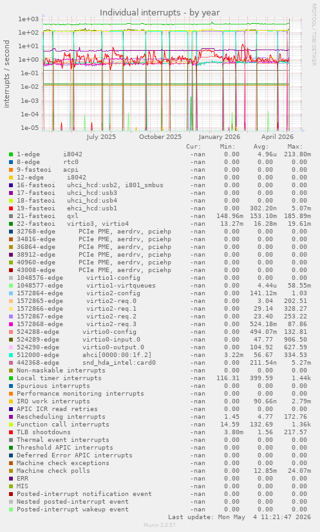Click the 1048576-edge virtio1-config label
Screen dimensions: 320x532
click(79, 278)
